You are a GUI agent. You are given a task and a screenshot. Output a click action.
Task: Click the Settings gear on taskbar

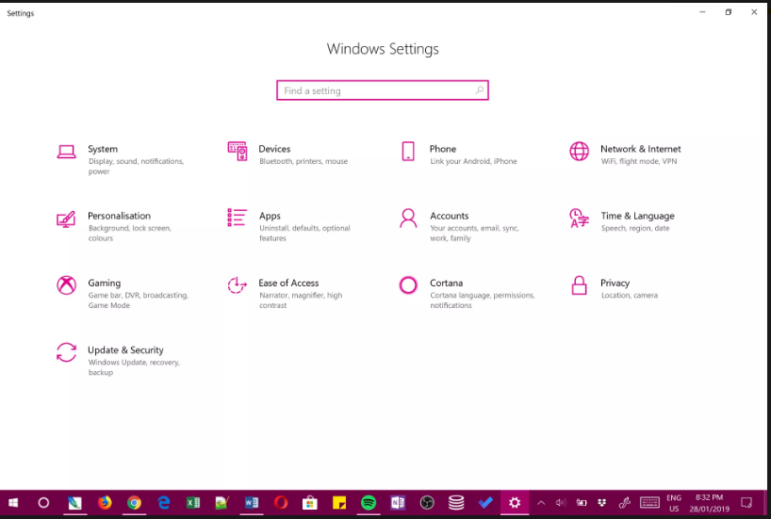pos(515,503)
